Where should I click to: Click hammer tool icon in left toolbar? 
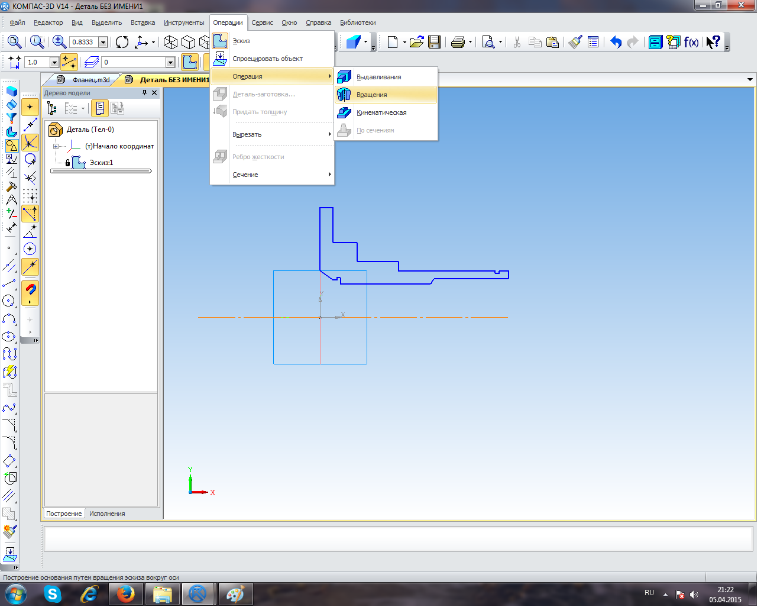coord(11,186)
